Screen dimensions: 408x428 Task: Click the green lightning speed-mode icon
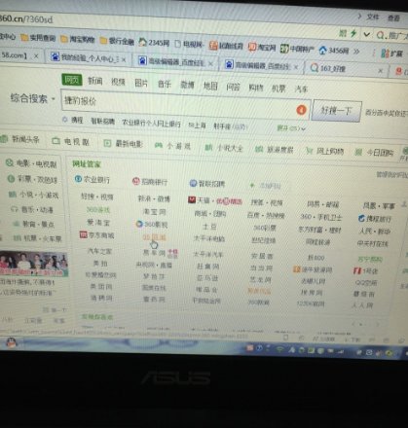[353, 33]
